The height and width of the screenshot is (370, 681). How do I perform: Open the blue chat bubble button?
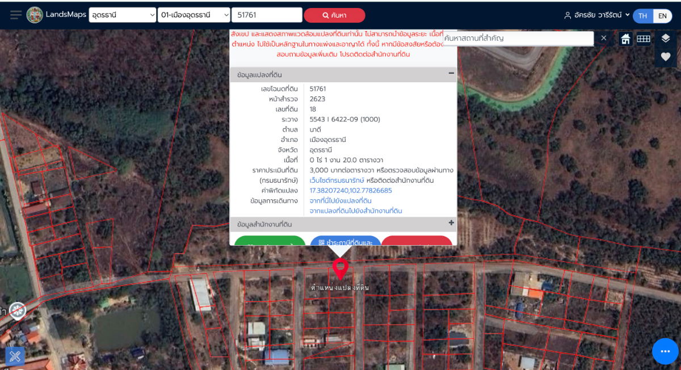665,351
